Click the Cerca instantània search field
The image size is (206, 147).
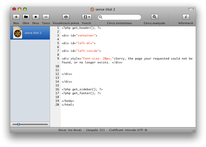pos(119,17)
